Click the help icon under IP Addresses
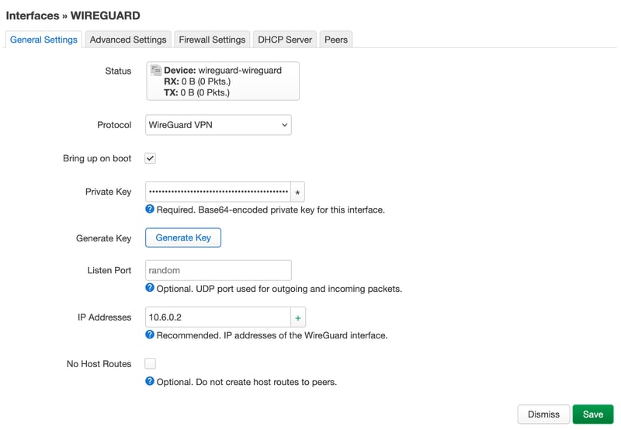 click(x=150, y=335)
